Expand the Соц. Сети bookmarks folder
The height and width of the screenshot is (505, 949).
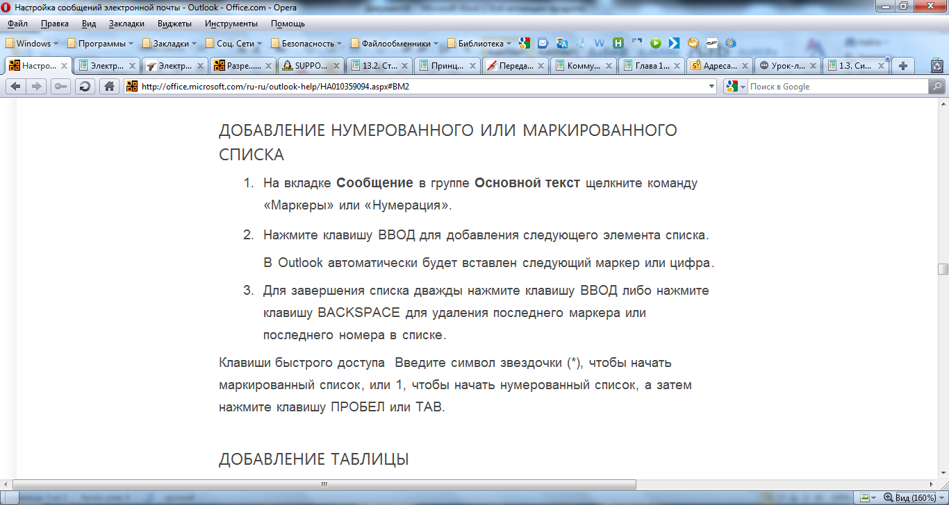(235, 43)
